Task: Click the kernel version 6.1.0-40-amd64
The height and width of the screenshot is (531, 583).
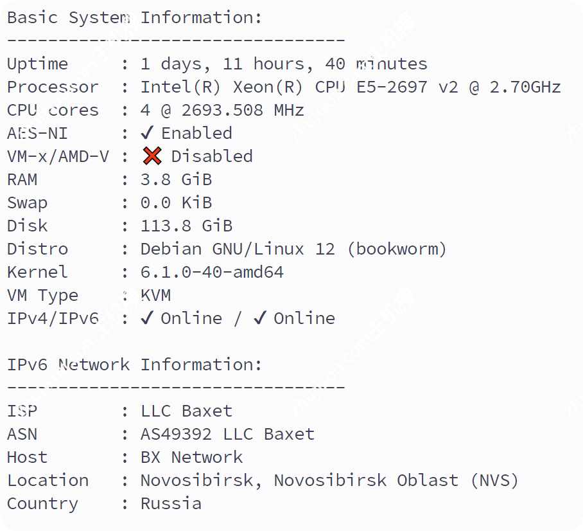Action: [212, 272]
